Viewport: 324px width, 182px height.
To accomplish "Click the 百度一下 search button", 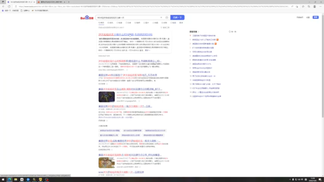I will (x=177, y=17).
